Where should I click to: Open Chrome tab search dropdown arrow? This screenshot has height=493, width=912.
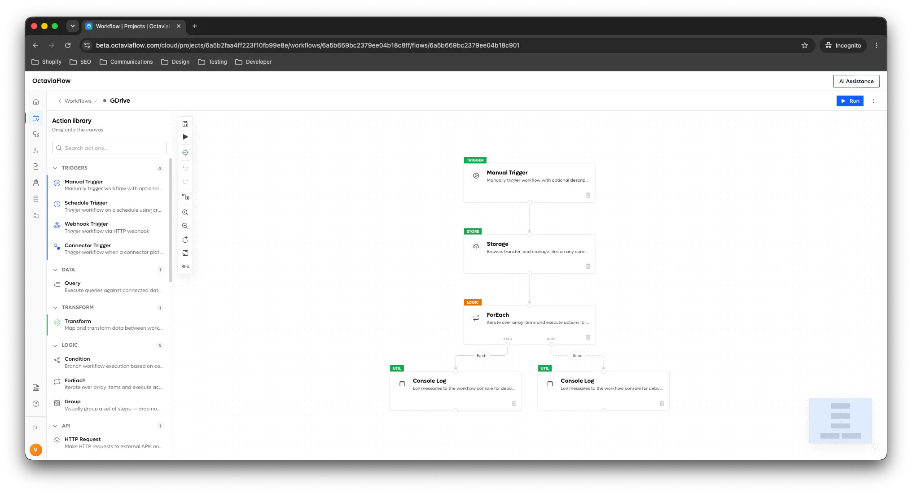click(x=73, y=26)
